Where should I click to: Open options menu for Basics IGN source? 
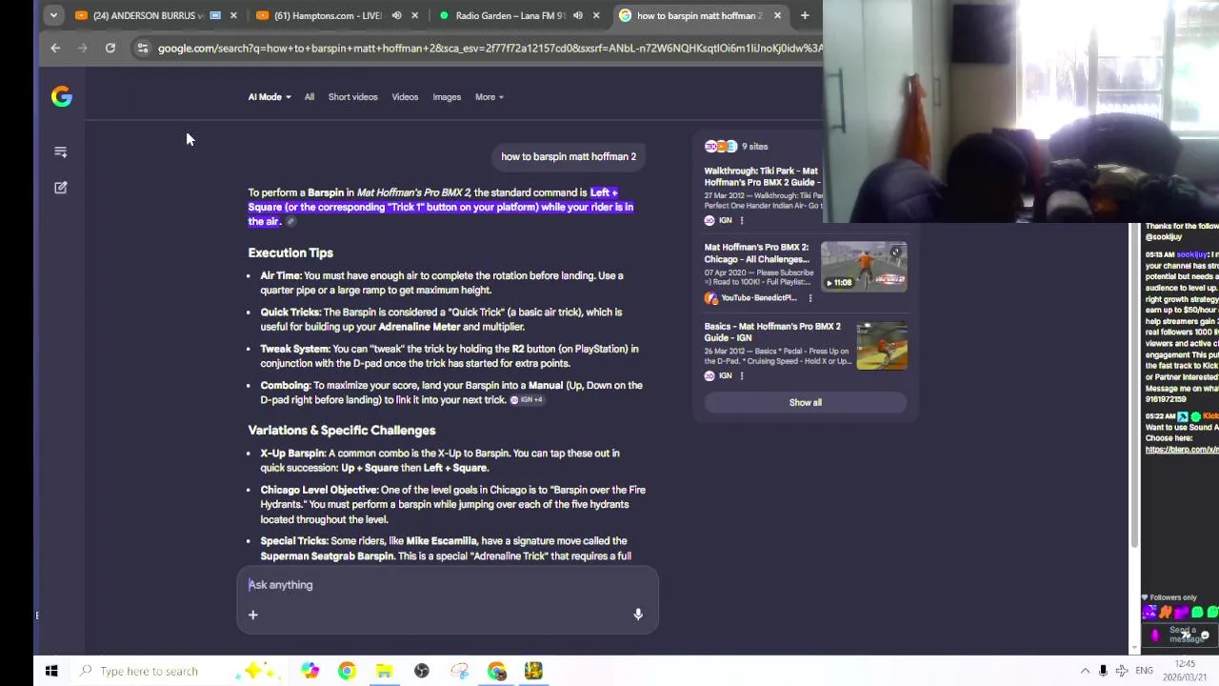point(742,375)
